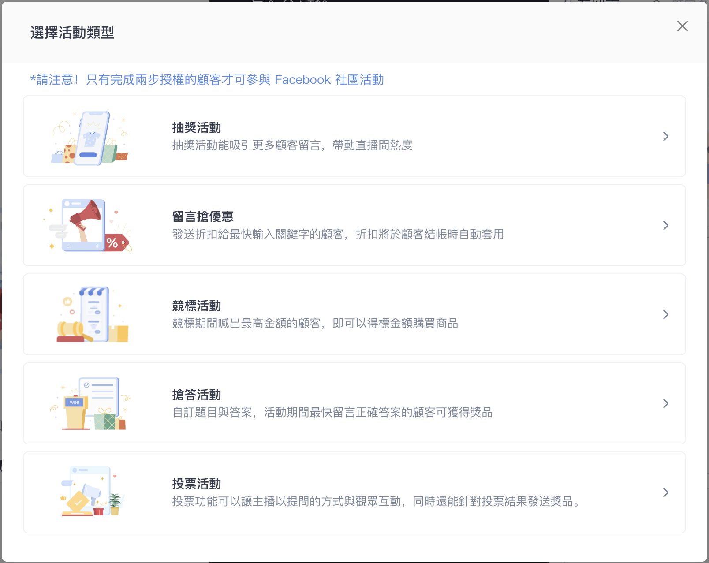Expand the 投票活動 option via its chevron
The width and height of the screenshot is (709, 563).
click(665, 492)
